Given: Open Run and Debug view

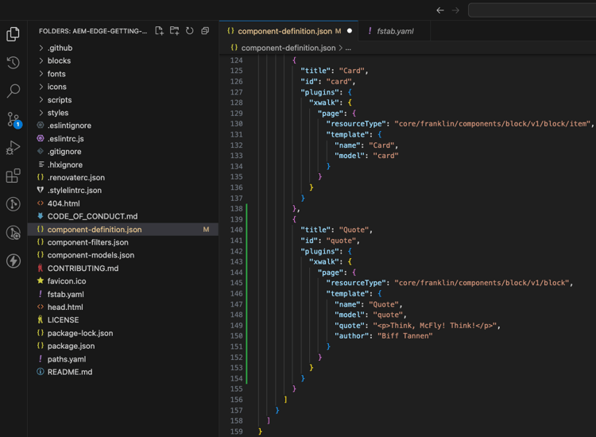Looking at the screenshot, I should [x=14, y=148].
